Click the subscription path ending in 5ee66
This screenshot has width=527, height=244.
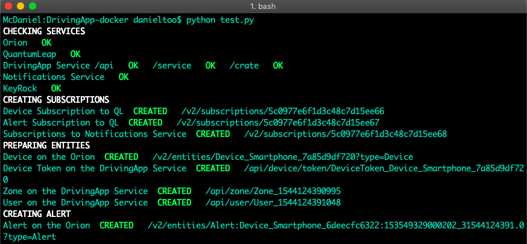click(x=283, y=111)
